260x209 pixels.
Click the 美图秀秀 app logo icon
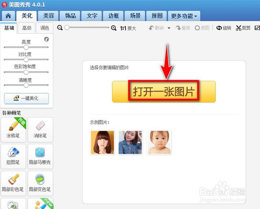[4, 5]
